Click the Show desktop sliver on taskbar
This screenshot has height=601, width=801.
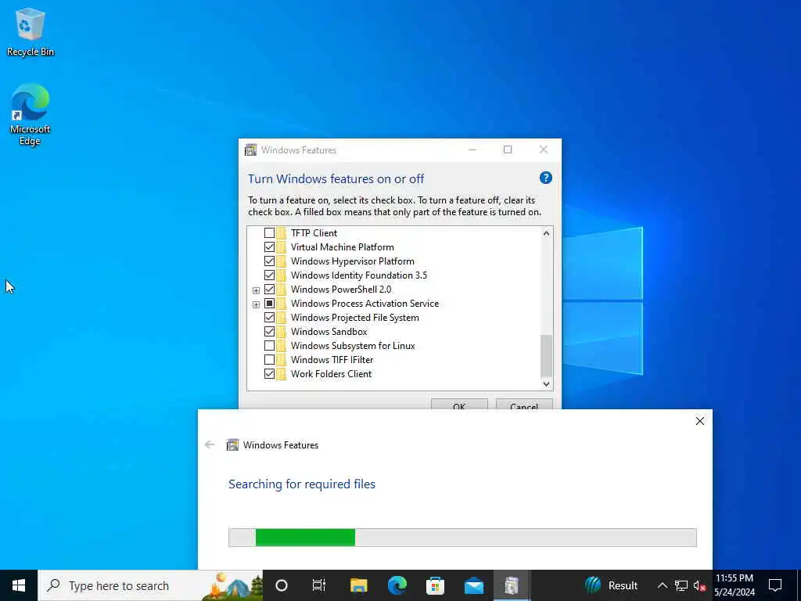[799, 585]
